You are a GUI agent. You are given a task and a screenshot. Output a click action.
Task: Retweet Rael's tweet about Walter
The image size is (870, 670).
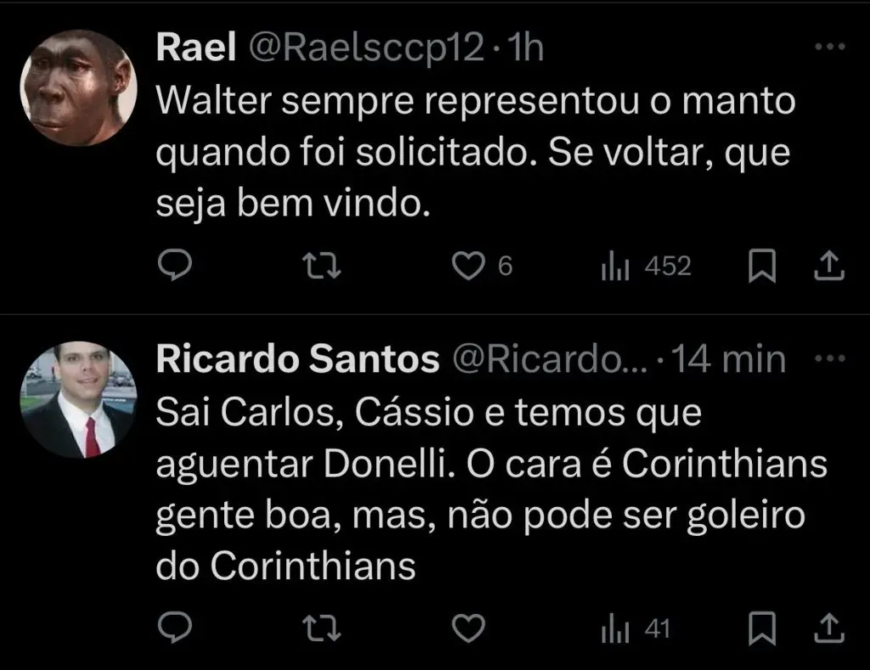323,267
